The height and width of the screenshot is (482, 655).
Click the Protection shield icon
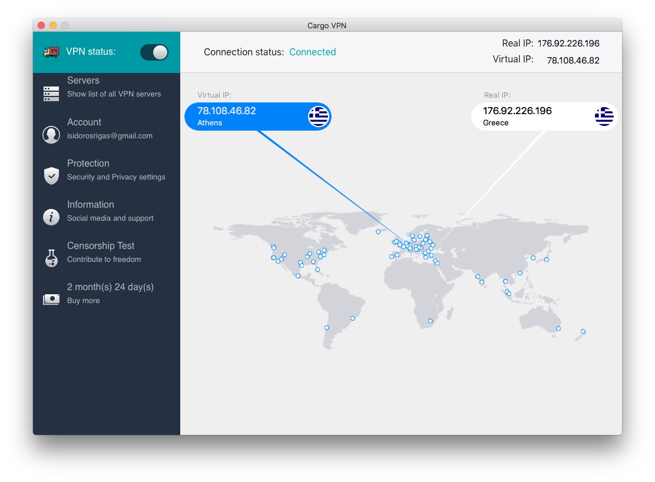51,176
